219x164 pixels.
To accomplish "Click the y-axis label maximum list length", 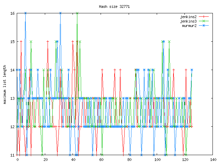I will coord(5,84).
